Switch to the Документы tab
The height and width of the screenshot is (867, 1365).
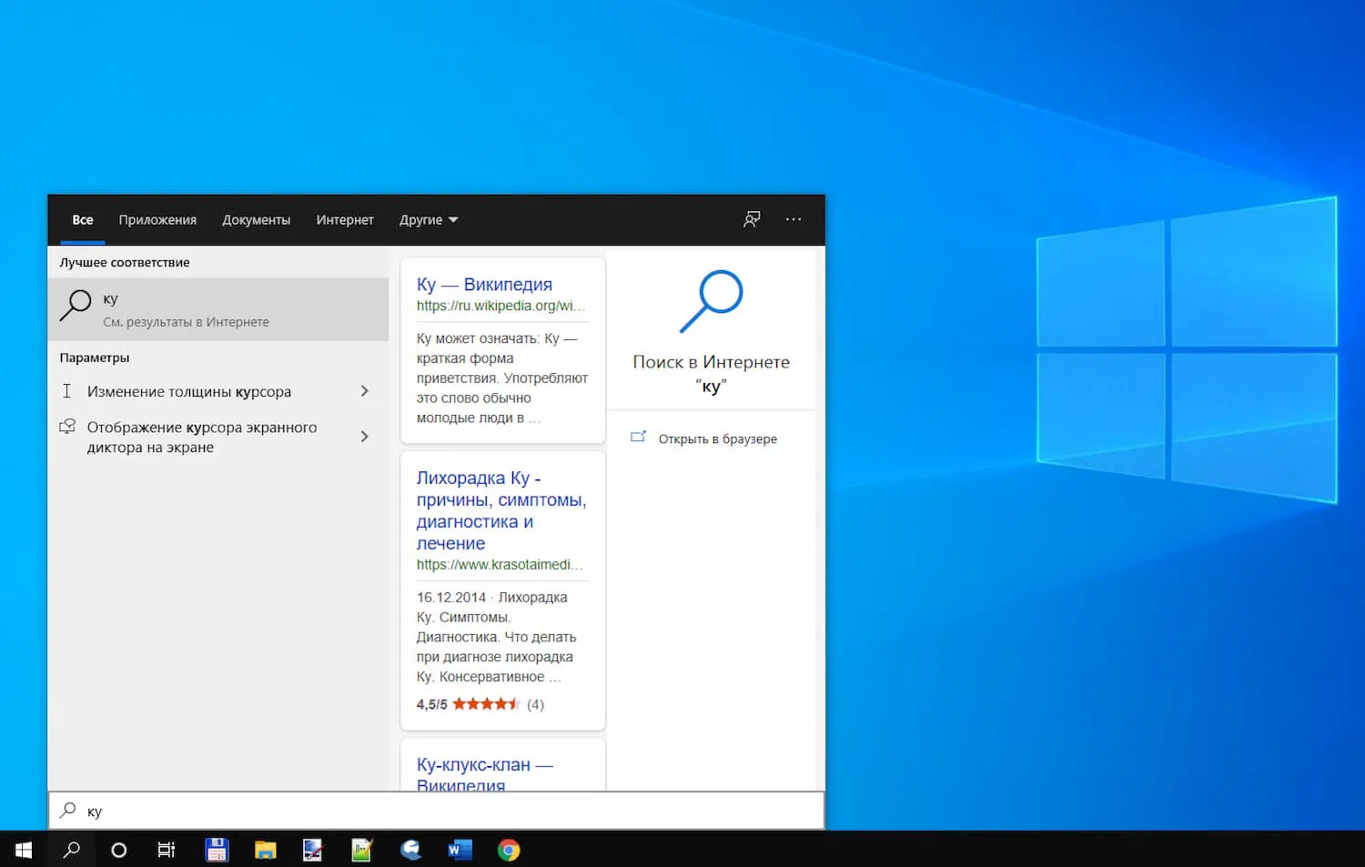[256, 219]
